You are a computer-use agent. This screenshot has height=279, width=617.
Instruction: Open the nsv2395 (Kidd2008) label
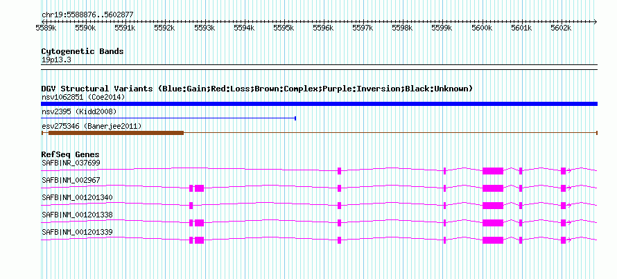coord(79,111)
